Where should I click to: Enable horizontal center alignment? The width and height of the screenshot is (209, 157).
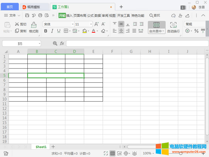pyautogui.click(x=121, y=31)
